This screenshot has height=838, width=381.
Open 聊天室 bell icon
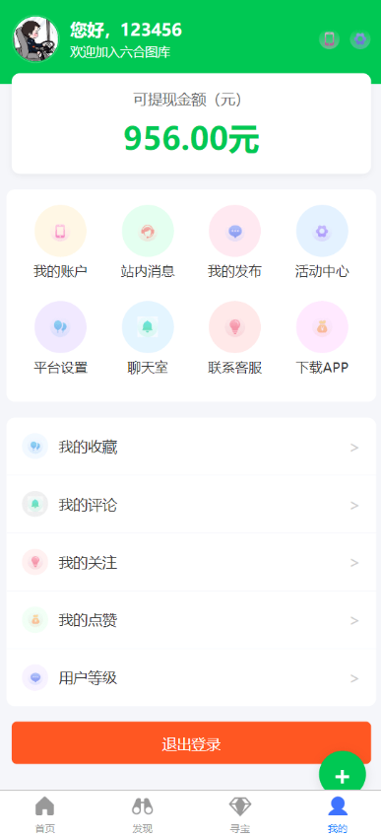click(148, 327)
